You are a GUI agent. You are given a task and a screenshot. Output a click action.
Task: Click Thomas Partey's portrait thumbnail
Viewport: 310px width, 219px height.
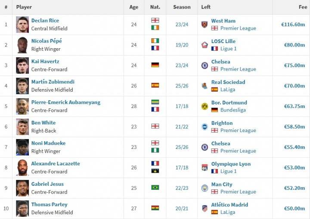pos(22,209)
